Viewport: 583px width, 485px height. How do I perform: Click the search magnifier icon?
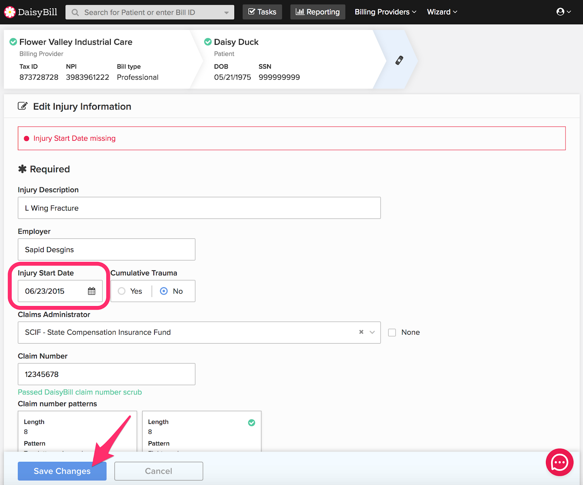click(75, 12)
